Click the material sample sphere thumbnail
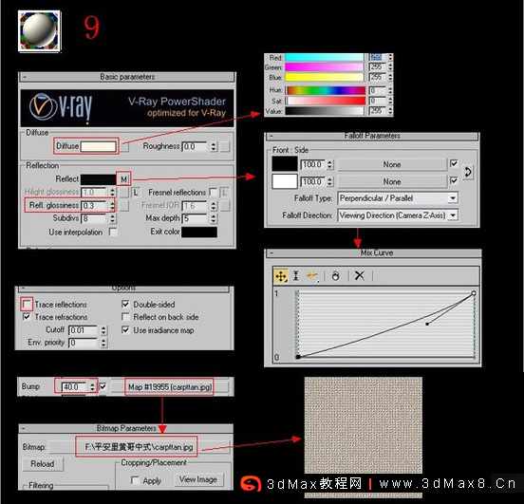This screenshot has height=504, width=524. (x=40, y=31)
